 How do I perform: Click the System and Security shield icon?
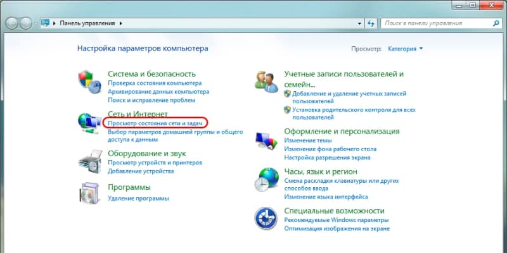[x=89, y=82]
